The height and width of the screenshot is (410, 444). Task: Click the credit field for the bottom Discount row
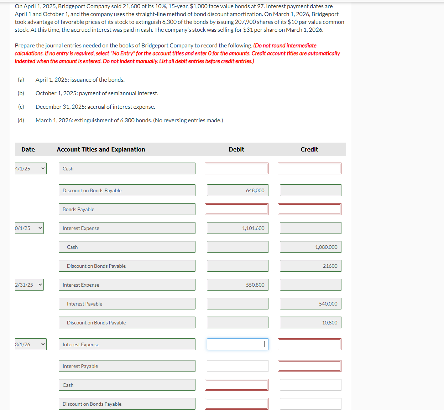(x=310, y=404)
